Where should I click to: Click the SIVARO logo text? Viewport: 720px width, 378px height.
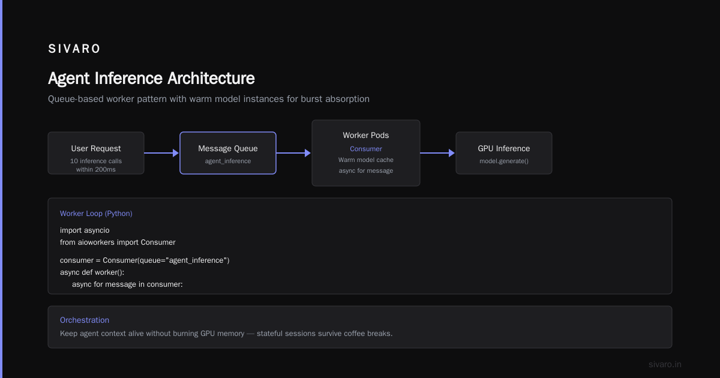pyautogui.click(x=74, y=49)
